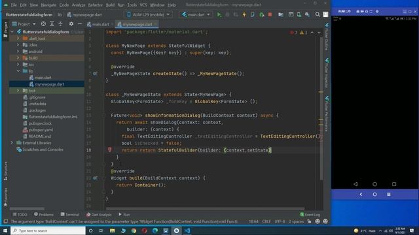
Task: Open the Refactor menu
Action: click(96, 5)
